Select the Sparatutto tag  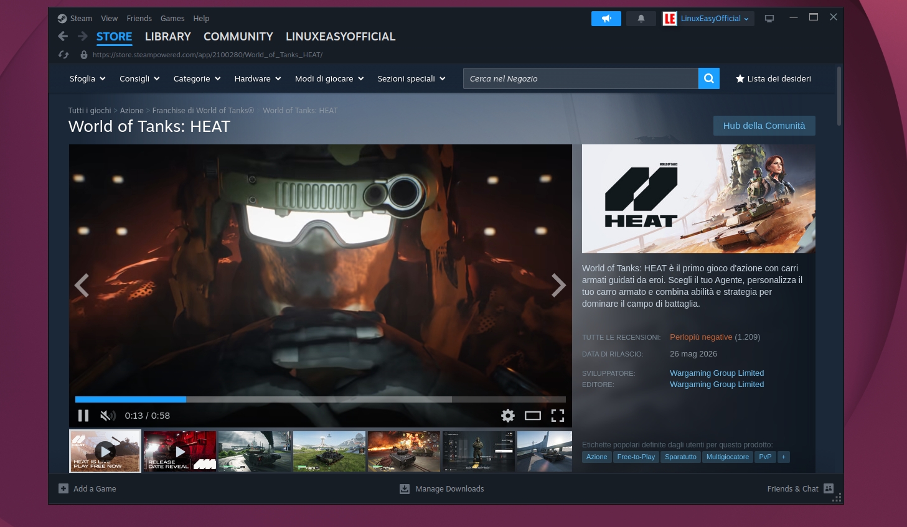(680, 457)
